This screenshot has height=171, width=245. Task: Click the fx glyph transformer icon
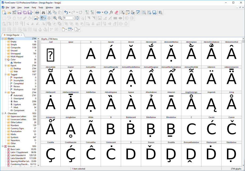tap(111, 13)
